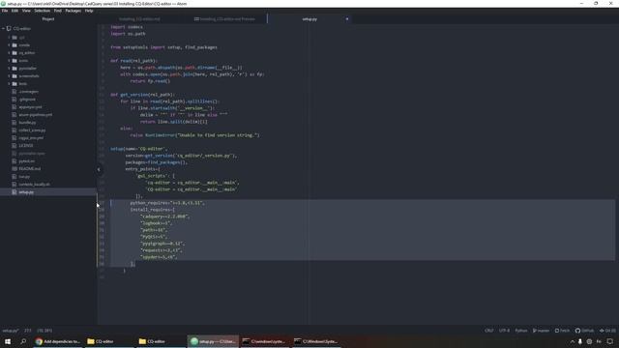The height and width of the screenshot is (348, 619).
Task: Open the View menu
Action: click(26, 11)
